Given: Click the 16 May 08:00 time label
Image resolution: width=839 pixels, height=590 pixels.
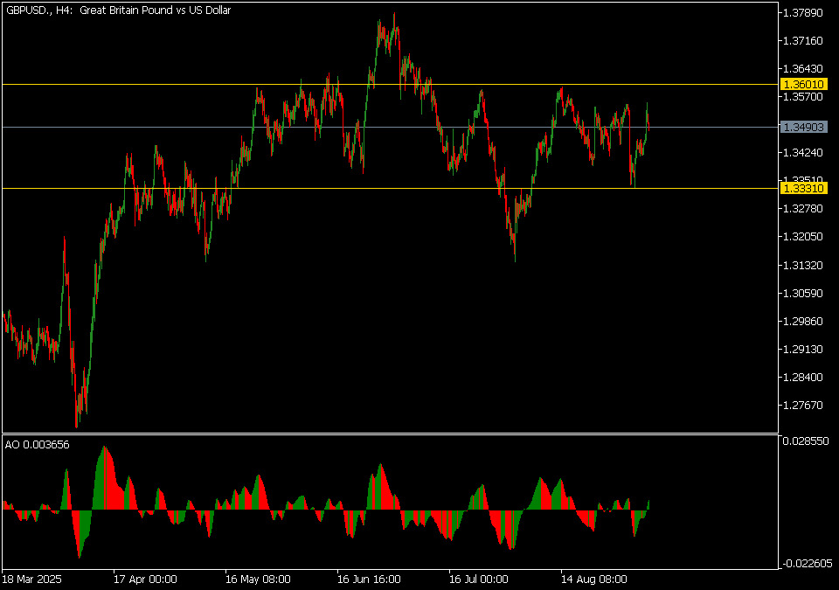Looking at the screenshot, I should [x=258, y=580].
